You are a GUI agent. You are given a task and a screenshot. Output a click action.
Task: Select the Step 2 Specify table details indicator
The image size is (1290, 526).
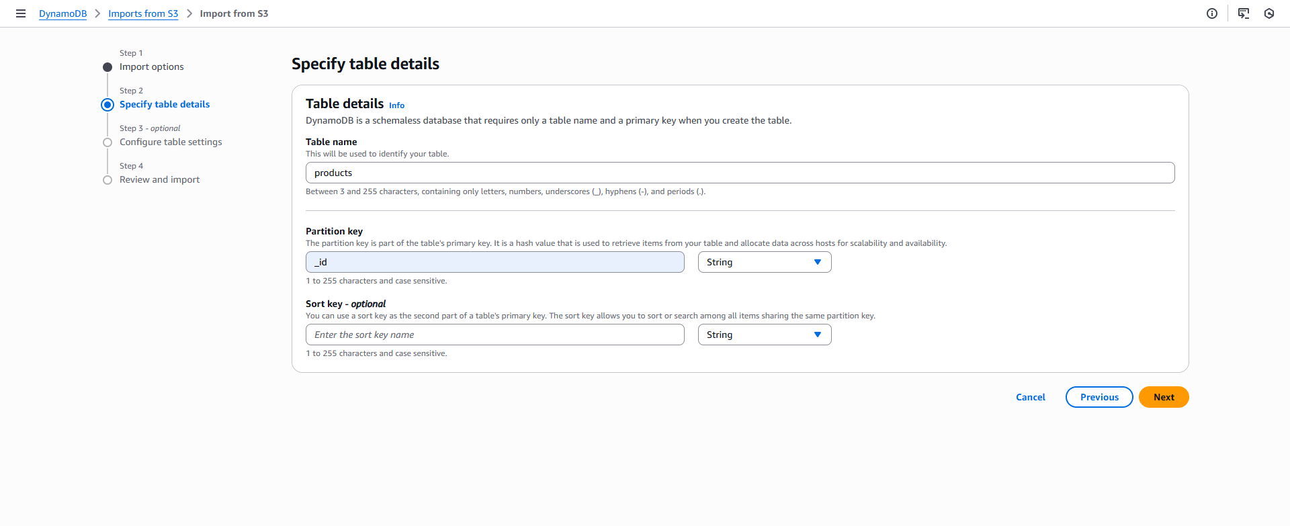tap(107, 105)
